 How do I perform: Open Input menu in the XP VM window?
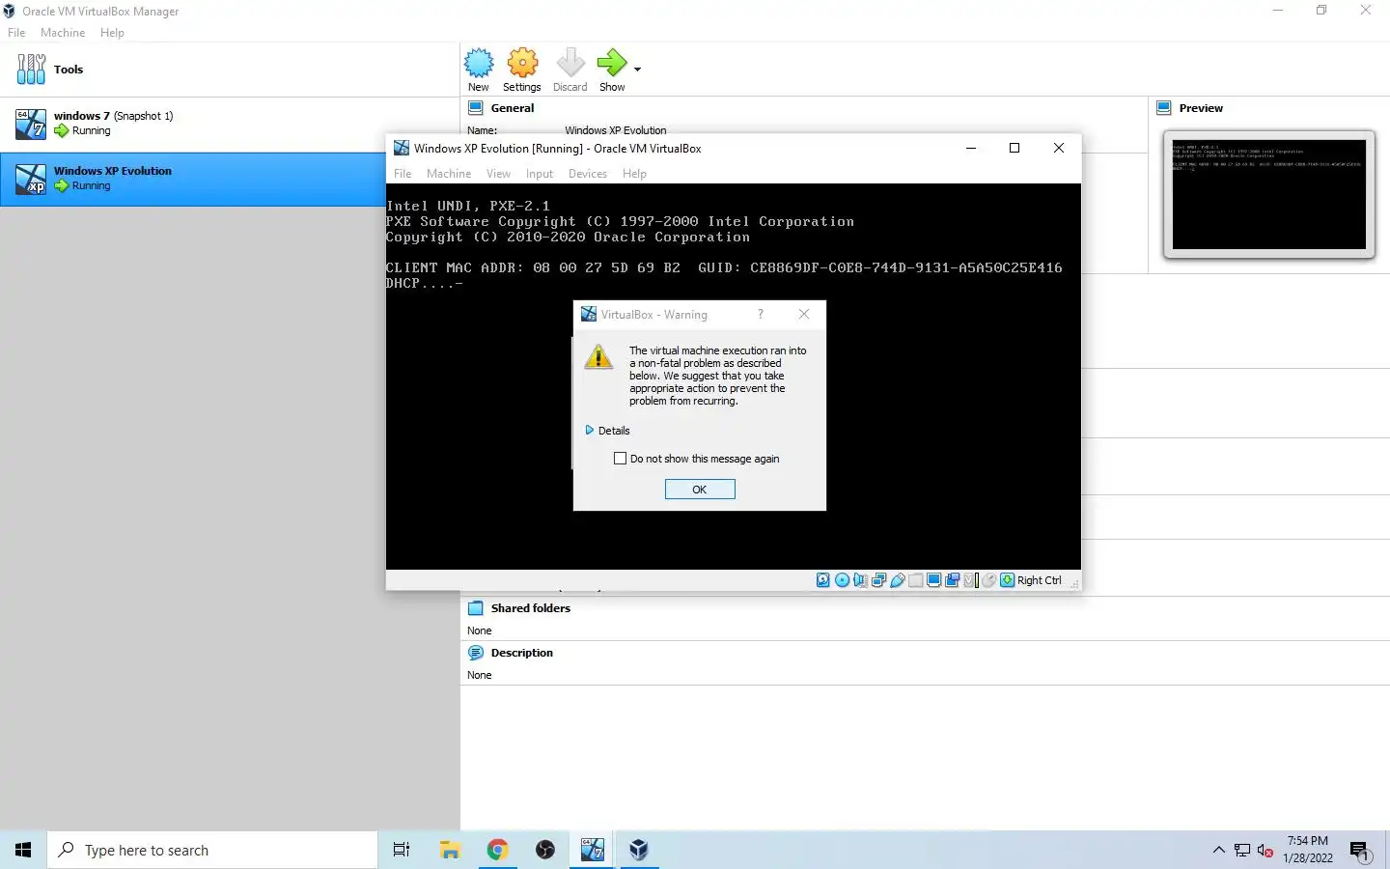(x=540, y=174)
